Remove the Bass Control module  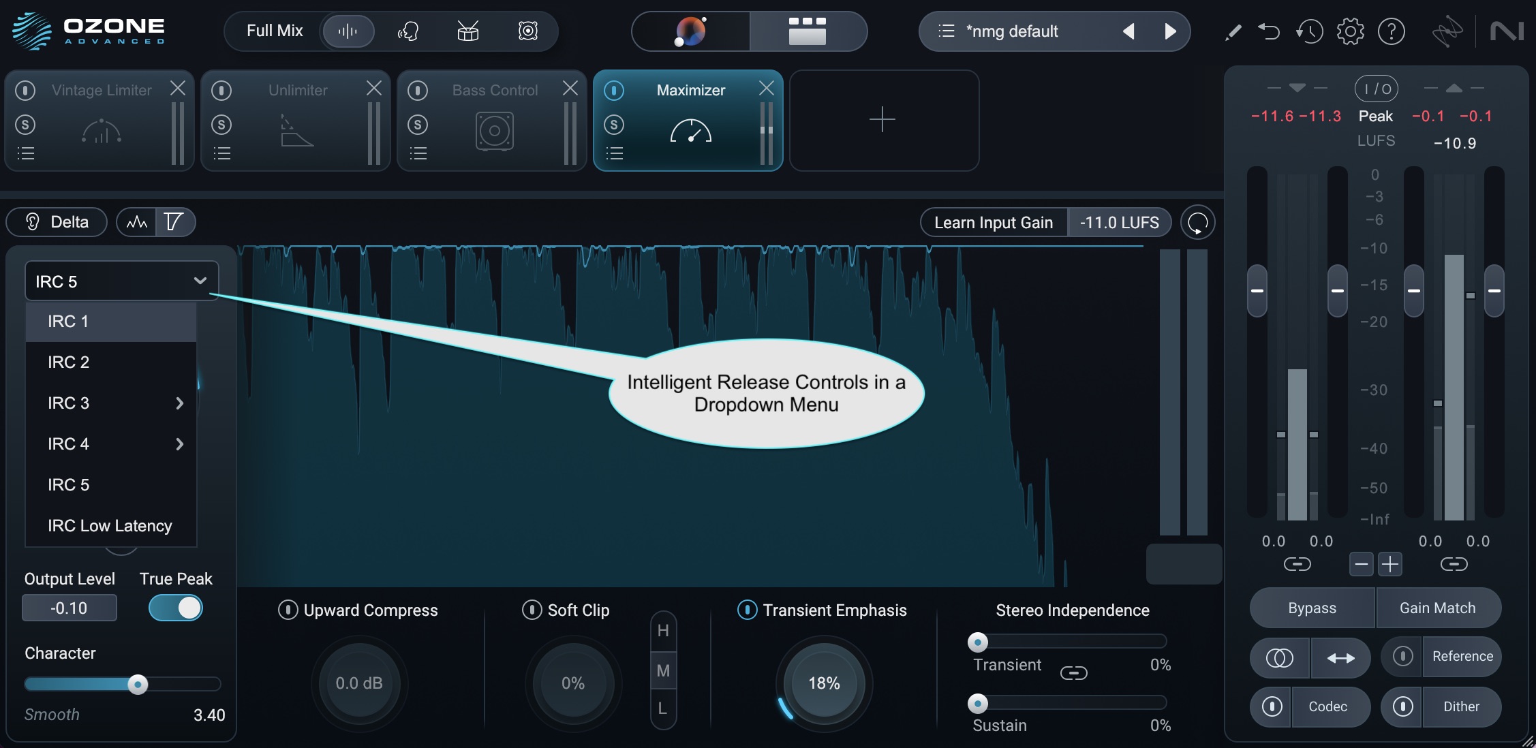click(570, 89)
